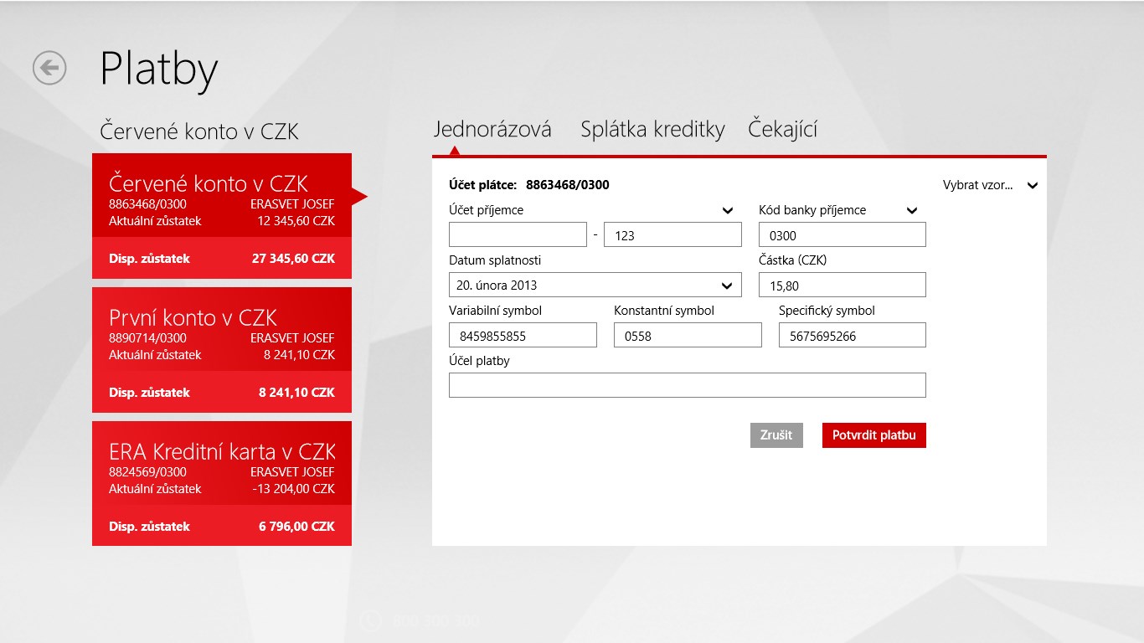Select the První konto v CZK account tile
The width and height of the screenshot is (1144, 643).
pyautogui.click(x=222, y=350)
